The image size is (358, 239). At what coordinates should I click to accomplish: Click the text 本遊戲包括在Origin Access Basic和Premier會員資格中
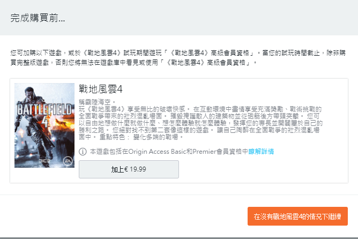169,152
